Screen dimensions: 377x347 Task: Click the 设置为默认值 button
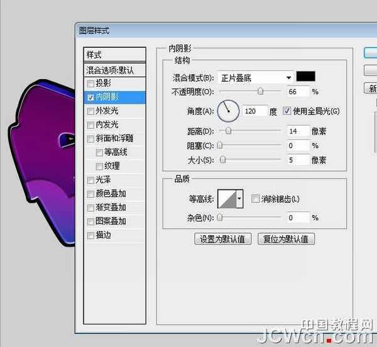223,239
